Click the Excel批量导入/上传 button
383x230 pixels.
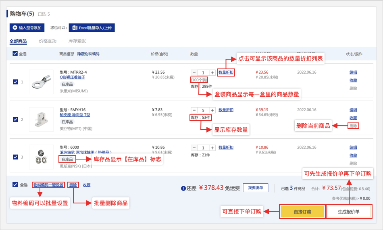(x=92, y=28)
